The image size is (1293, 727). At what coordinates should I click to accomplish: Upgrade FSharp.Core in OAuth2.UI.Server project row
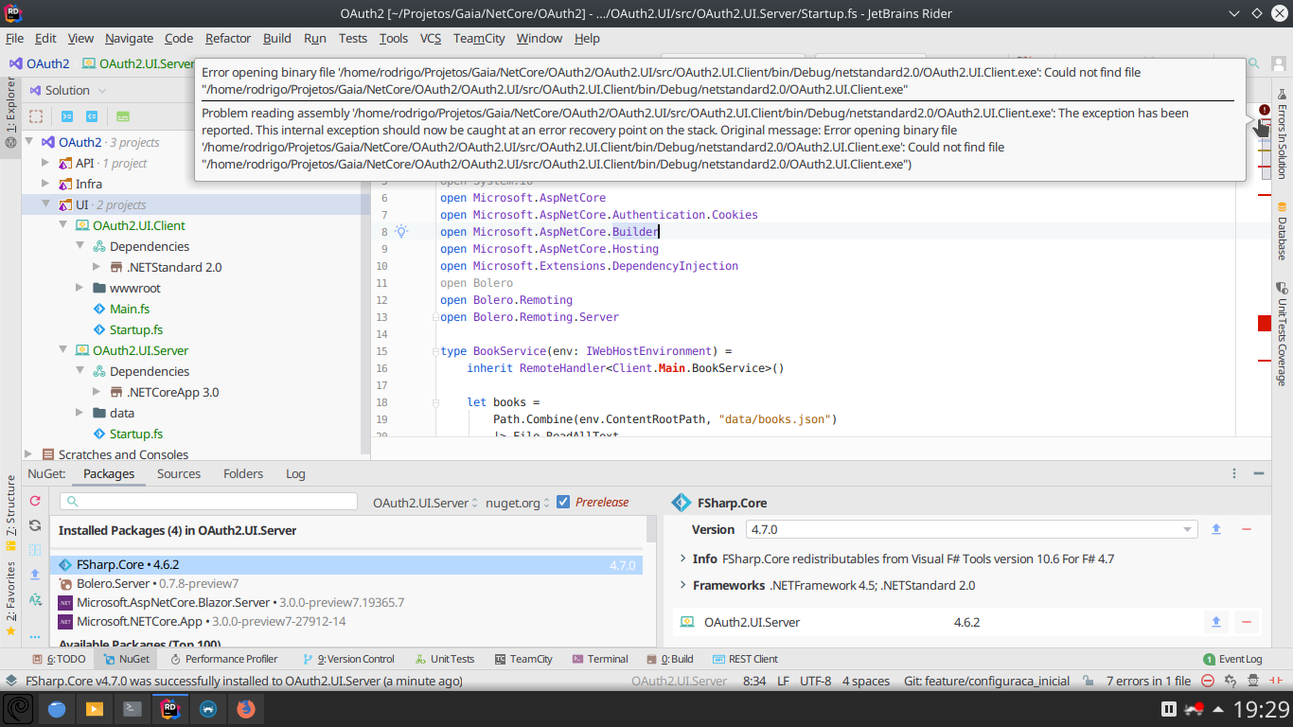[1216, 622]
